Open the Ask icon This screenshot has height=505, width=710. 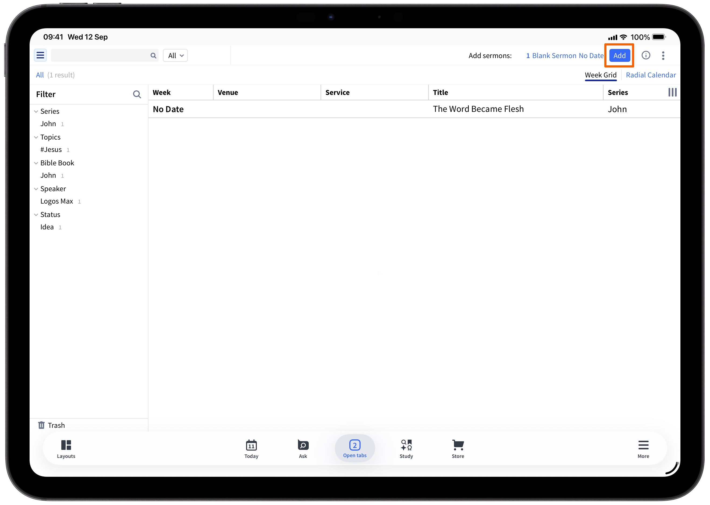click(x=303, y=449)
